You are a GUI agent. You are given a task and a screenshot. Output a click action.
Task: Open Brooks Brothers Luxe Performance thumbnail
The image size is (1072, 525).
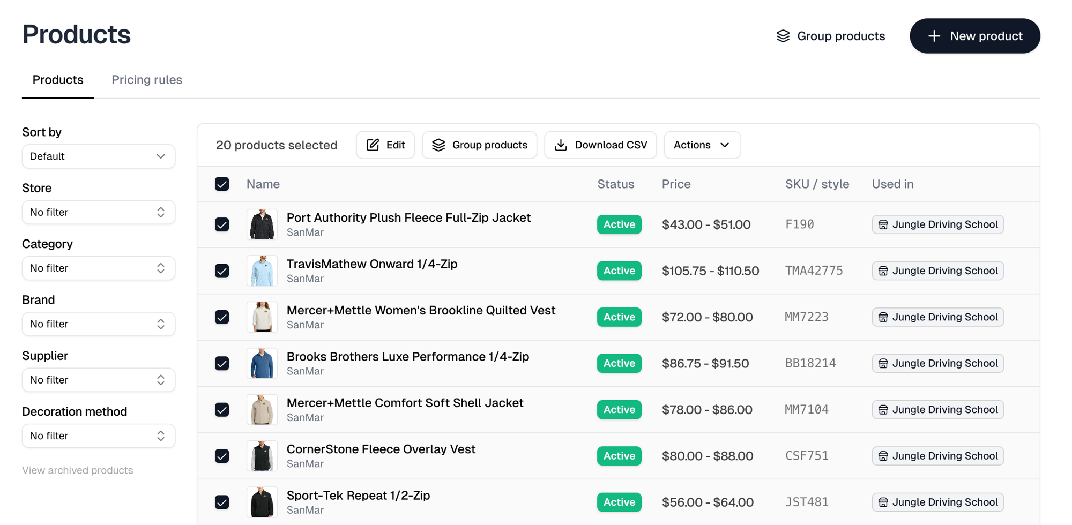(262, 363)
